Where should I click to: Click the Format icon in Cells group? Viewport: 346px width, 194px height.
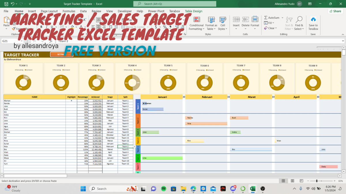click(x=255, y=20)
